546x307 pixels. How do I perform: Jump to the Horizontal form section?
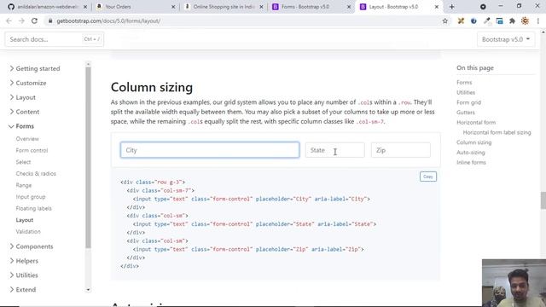476,123
